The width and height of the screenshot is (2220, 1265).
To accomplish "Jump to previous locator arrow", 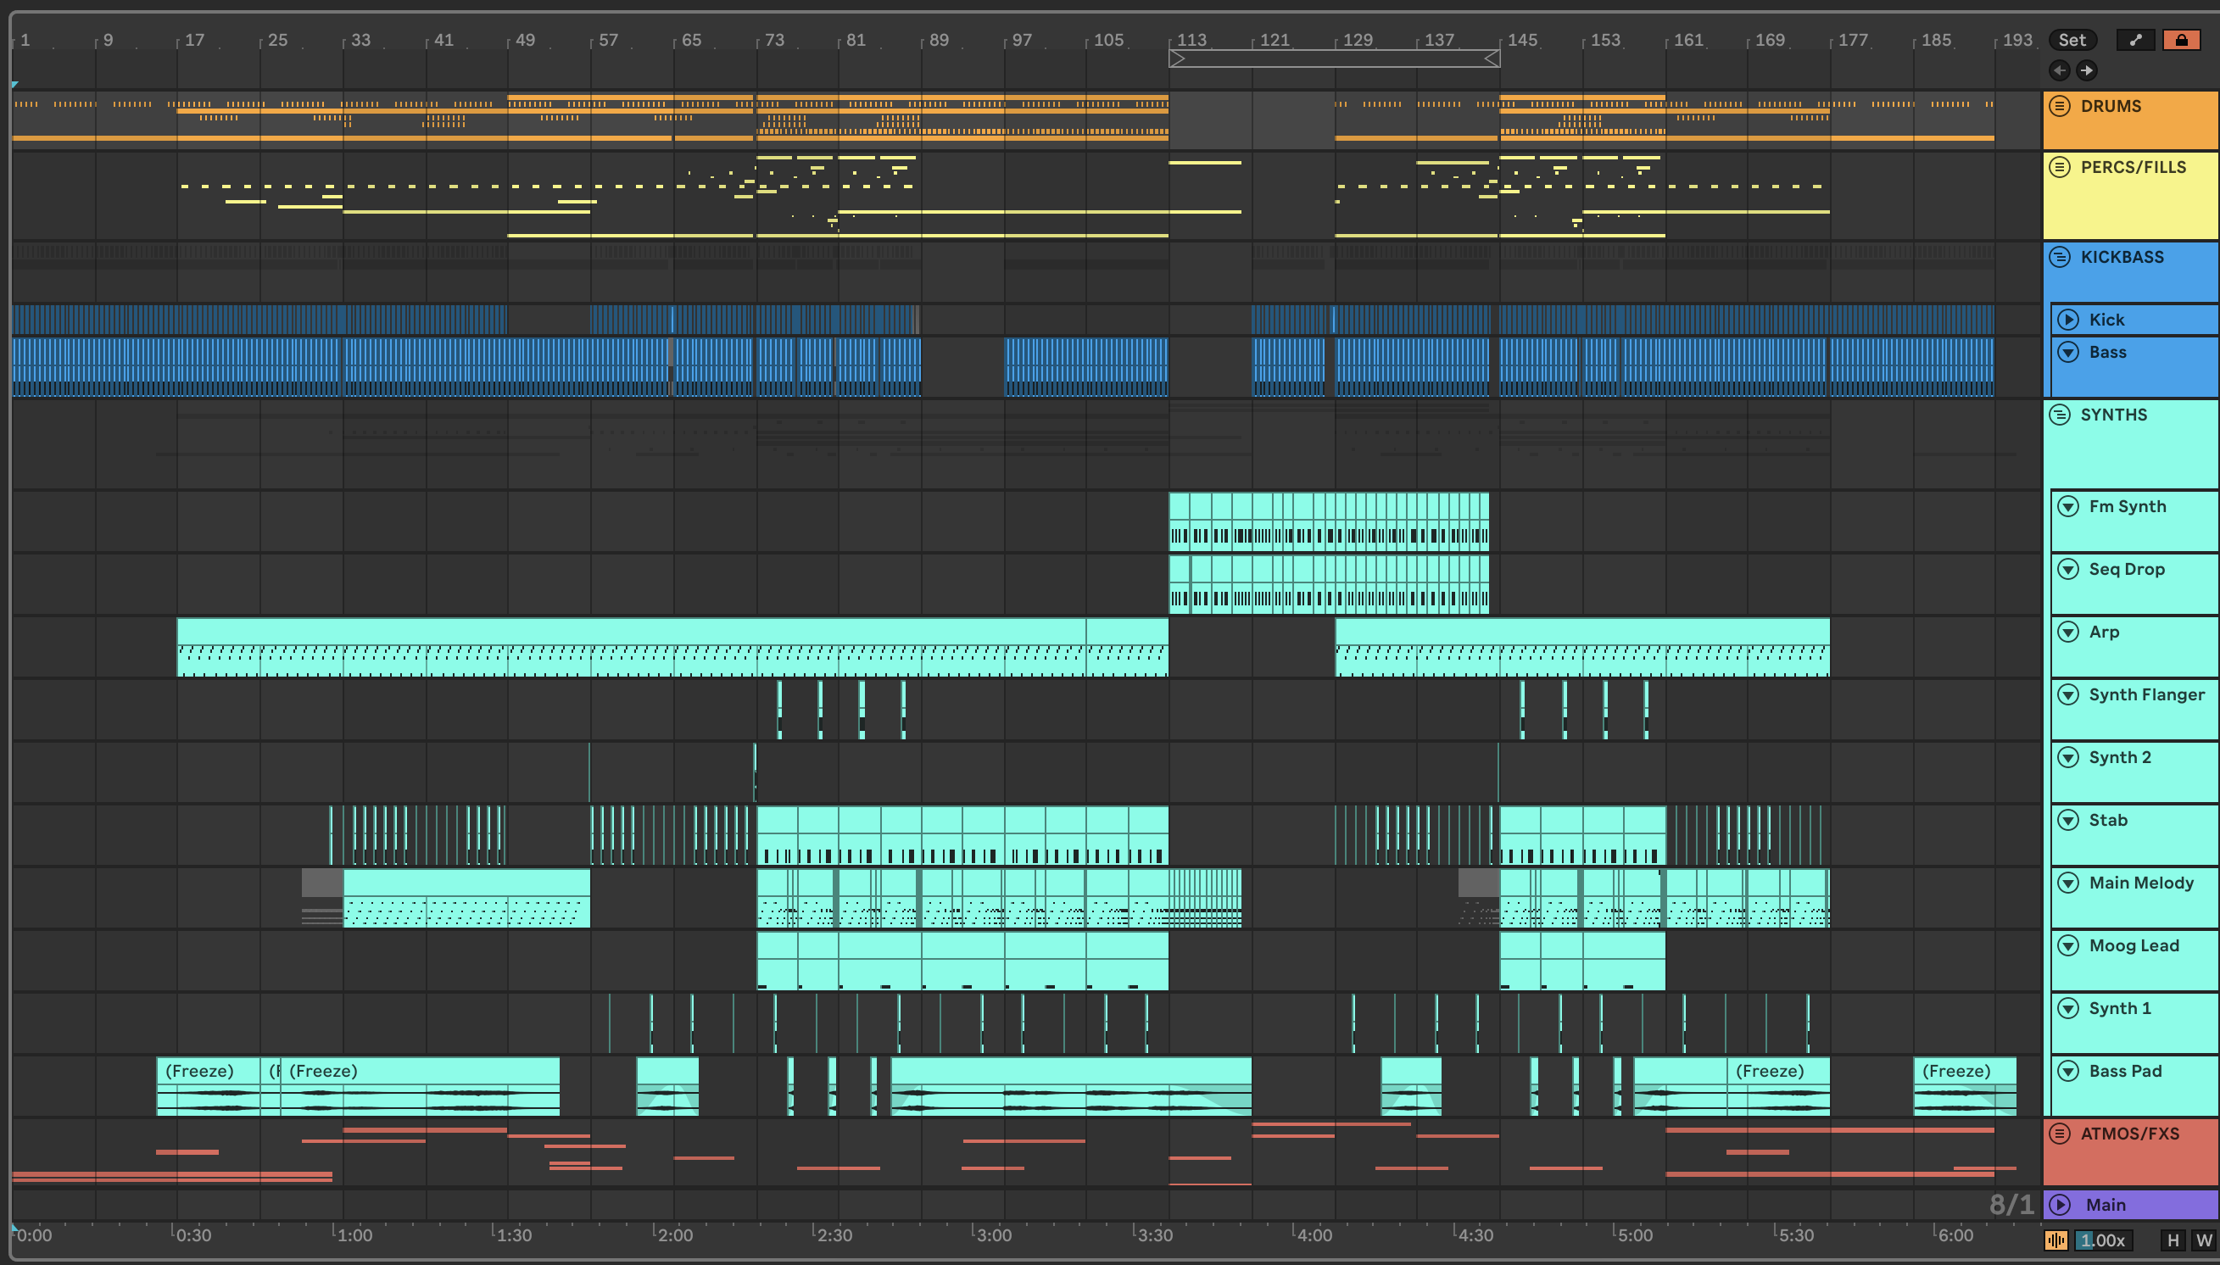I will pos(2059,70).
